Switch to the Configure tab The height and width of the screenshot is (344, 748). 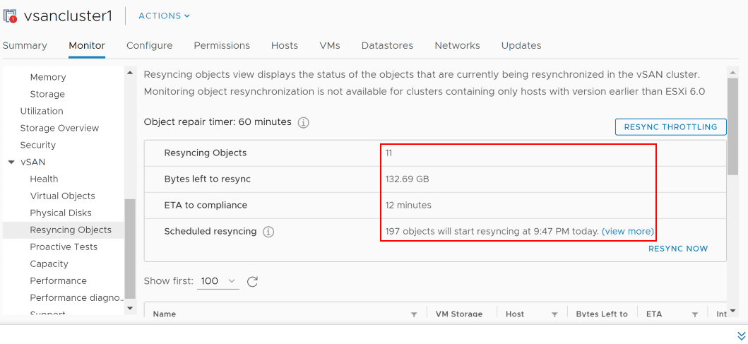pos(149,45)
